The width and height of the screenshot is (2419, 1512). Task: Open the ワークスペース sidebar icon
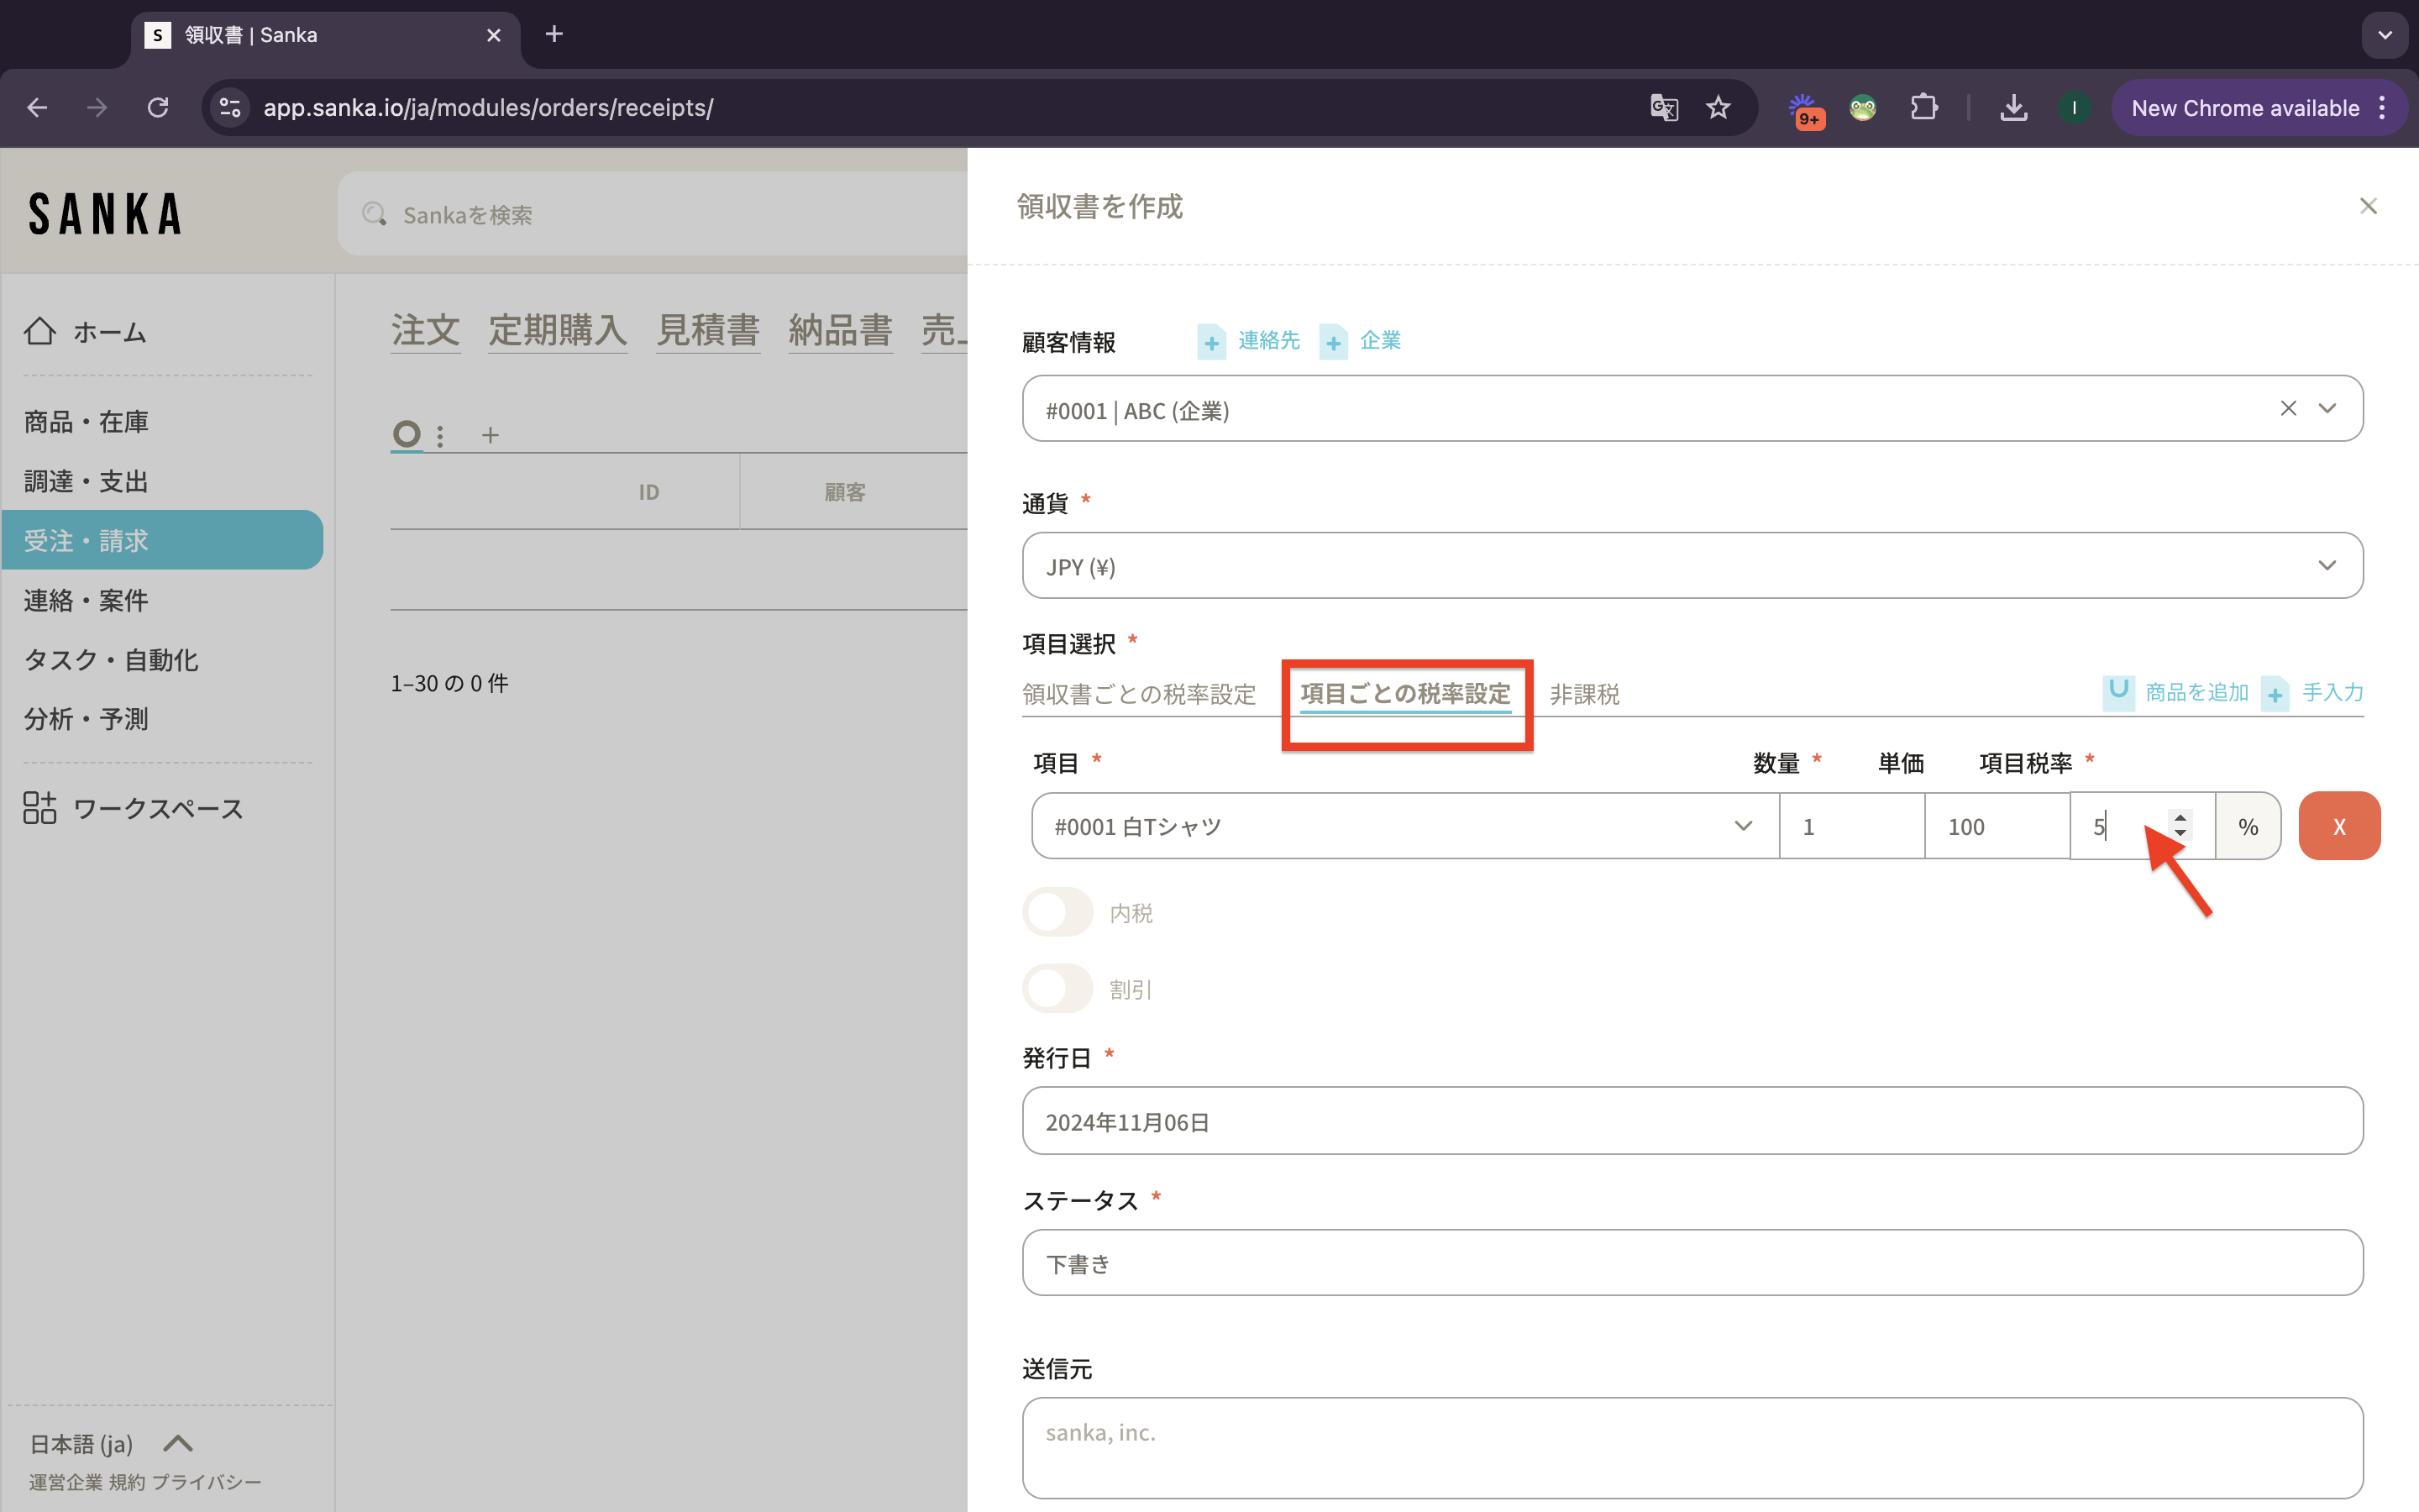40,808
